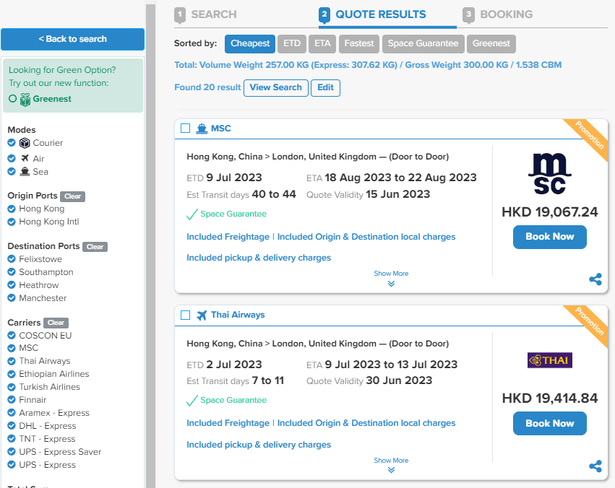Click the share icon on the MSC quote
This screenshot has height=488, width=615.
point(595,279)
